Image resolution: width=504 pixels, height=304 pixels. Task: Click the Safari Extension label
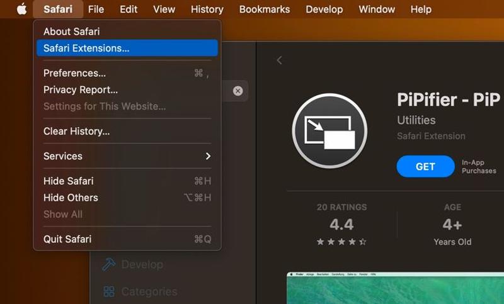tap(431, 136)
